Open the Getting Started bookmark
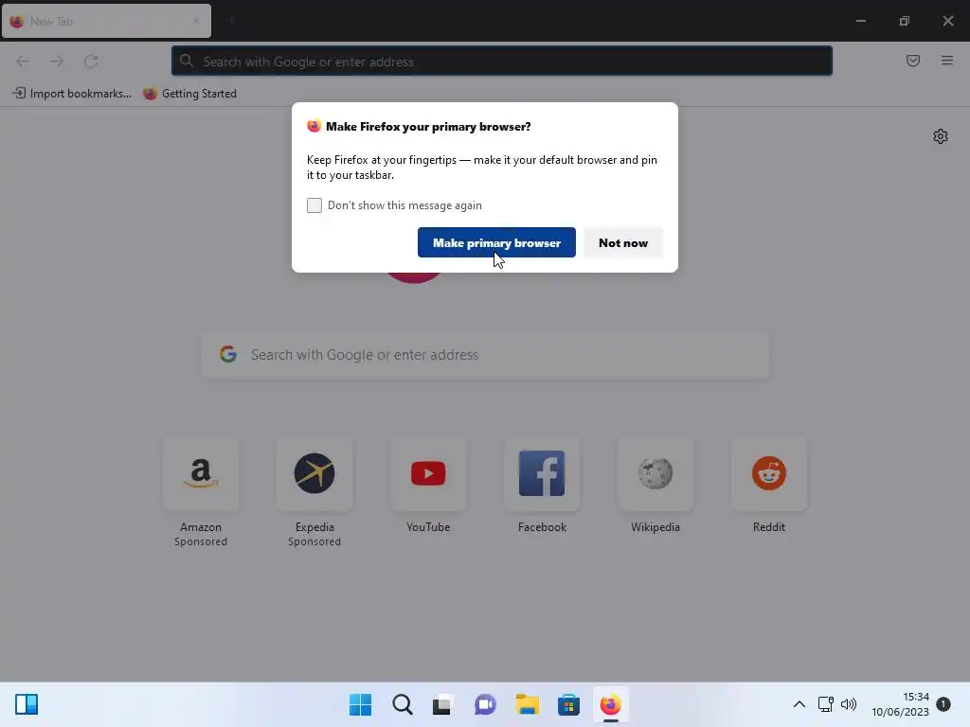The image size is (970, 727). click(189, 94)
